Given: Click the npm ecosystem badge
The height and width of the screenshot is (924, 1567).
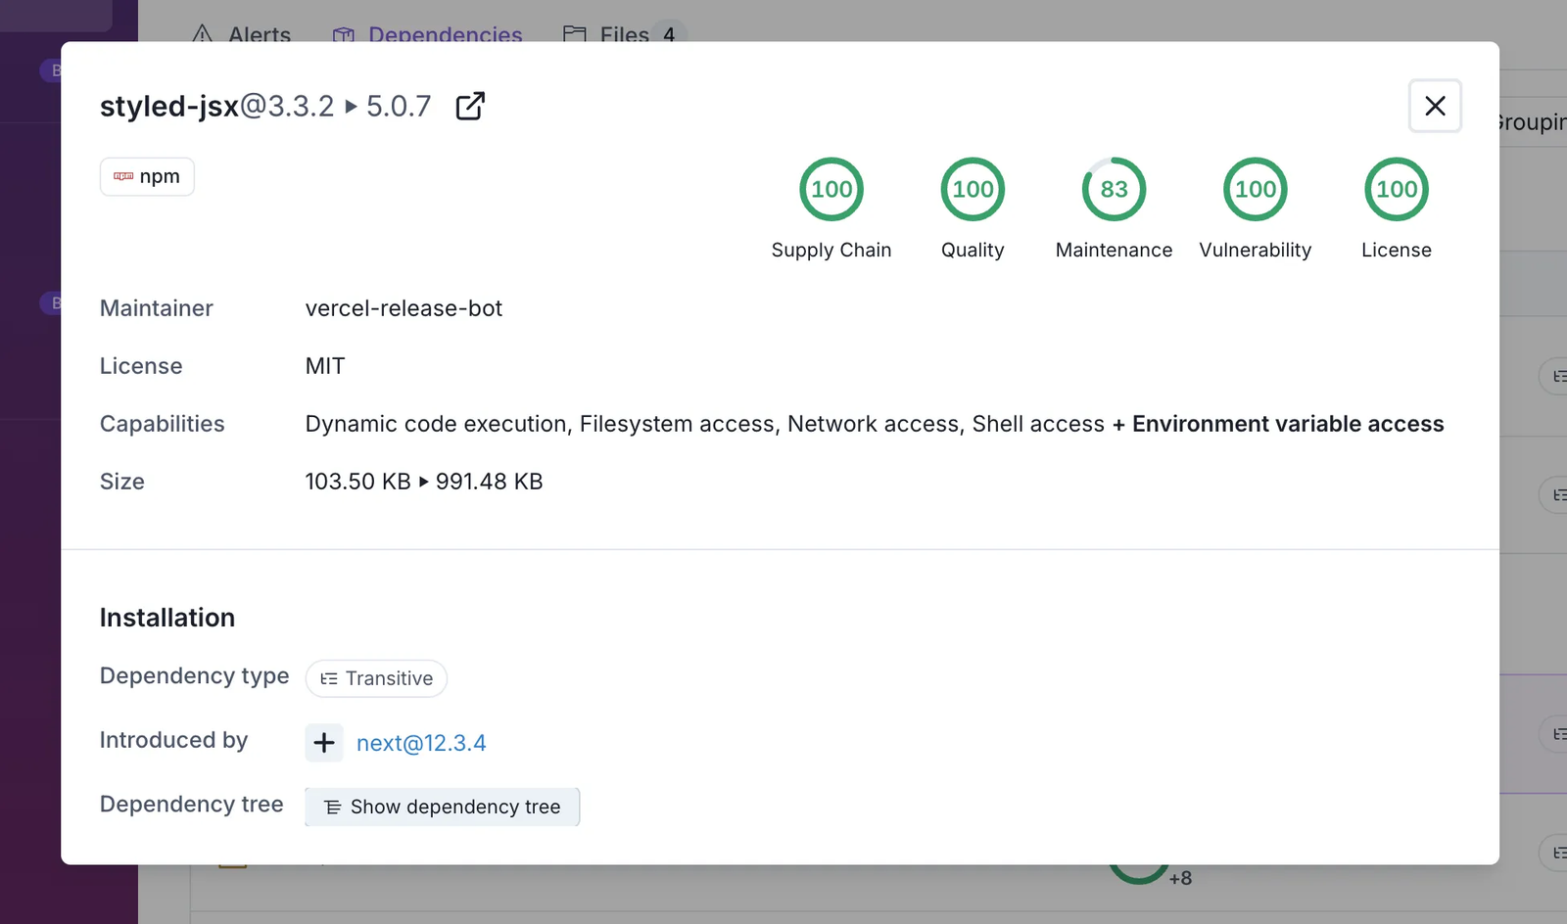Looking at the screenshot, I should click(x=147, y=176).
